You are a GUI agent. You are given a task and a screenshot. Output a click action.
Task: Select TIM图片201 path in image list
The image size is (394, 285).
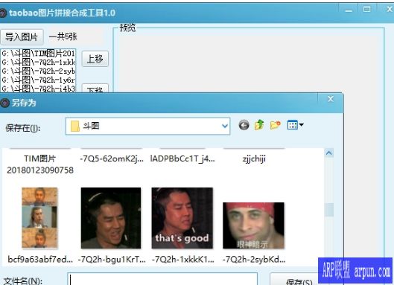tap(38, 54)
